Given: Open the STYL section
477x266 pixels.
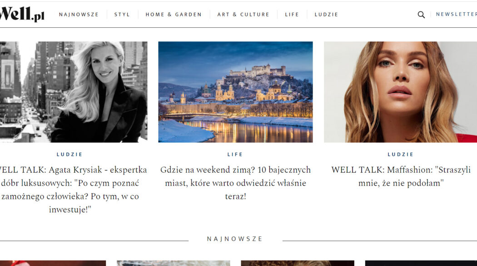Looking at the screenshot, I should point(122,15).
